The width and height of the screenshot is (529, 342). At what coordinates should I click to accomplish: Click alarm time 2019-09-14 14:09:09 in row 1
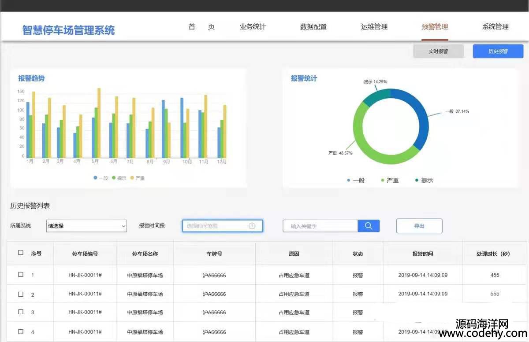click(x=423, y=275)
